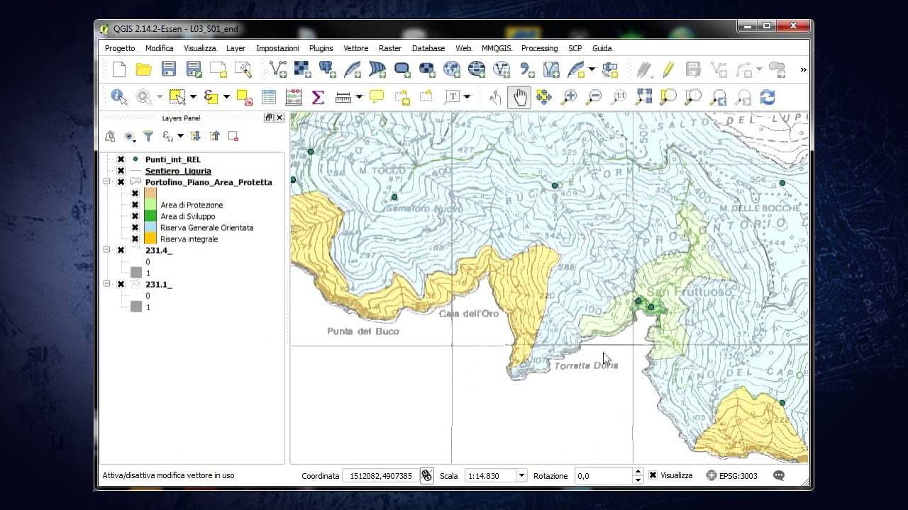Zoom to native resolution 1:1
This screenshot has width=908, height=510.
point(619,97)
